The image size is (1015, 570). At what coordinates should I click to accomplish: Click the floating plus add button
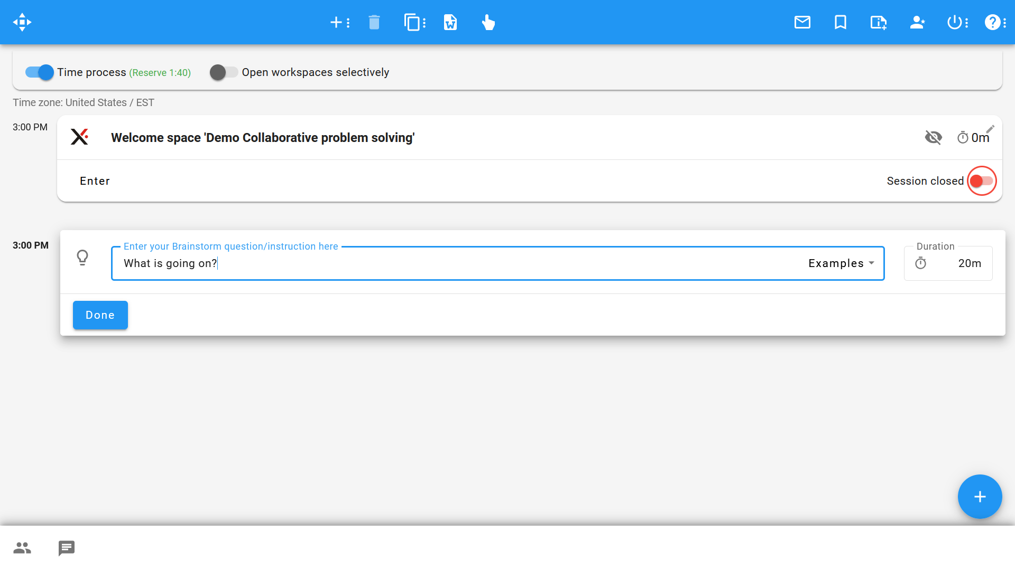click(x=980, y=497)
